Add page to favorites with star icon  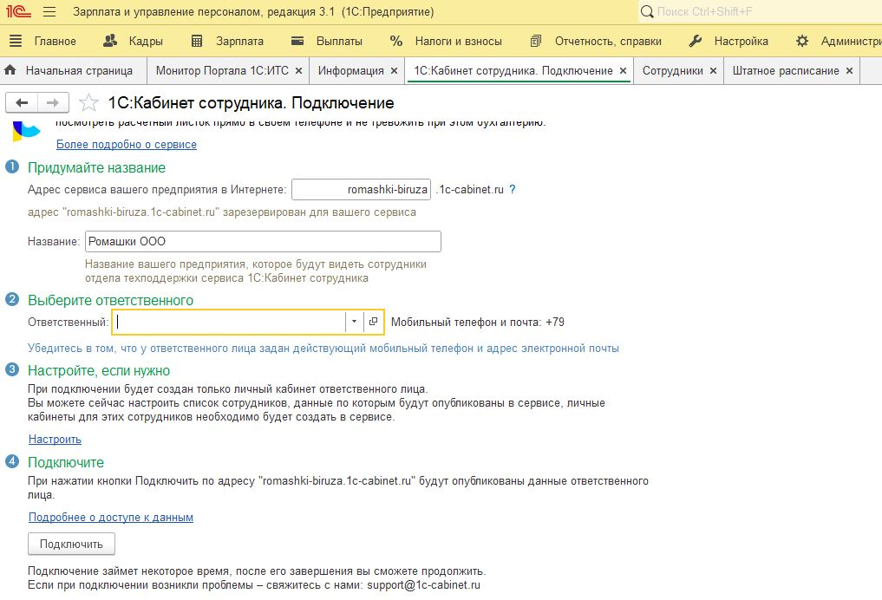pyautogui.click(x=88, y=104)
